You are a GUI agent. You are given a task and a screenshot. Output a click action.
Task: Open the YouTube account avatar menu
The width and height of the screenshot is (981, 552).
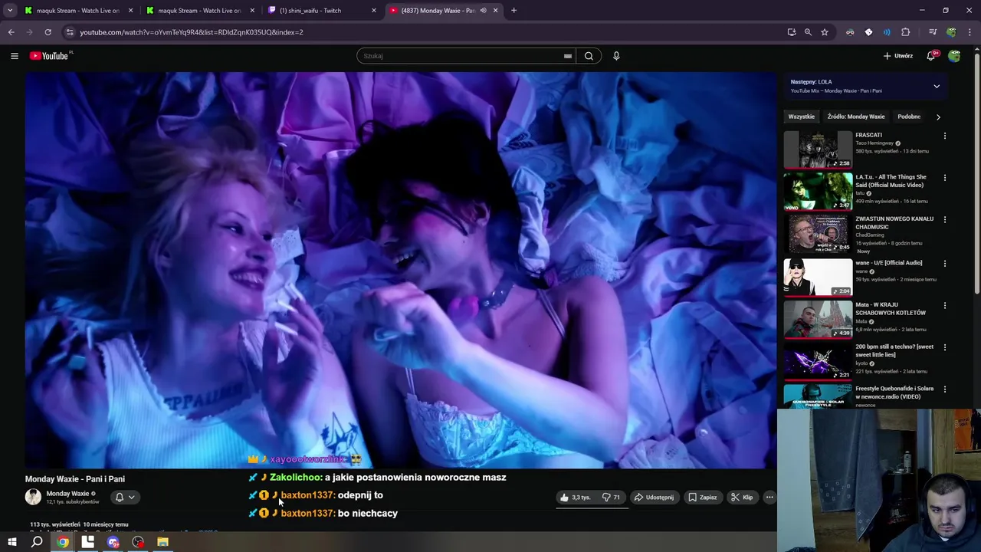pos(954,56)
